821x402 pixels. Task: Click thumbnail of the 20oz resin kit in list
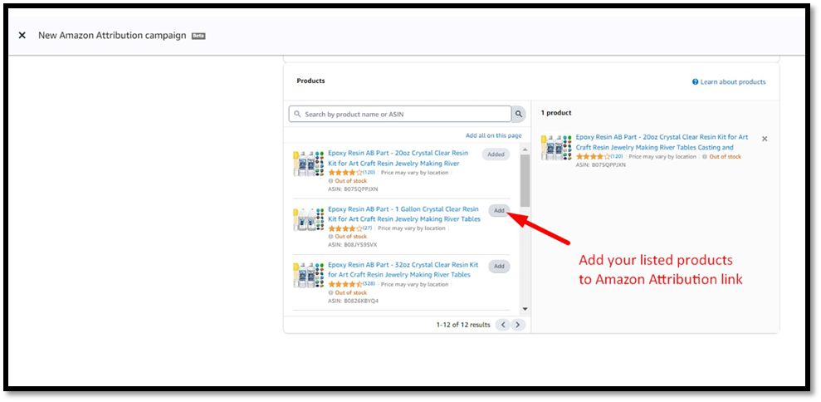[x=309, y=164]
